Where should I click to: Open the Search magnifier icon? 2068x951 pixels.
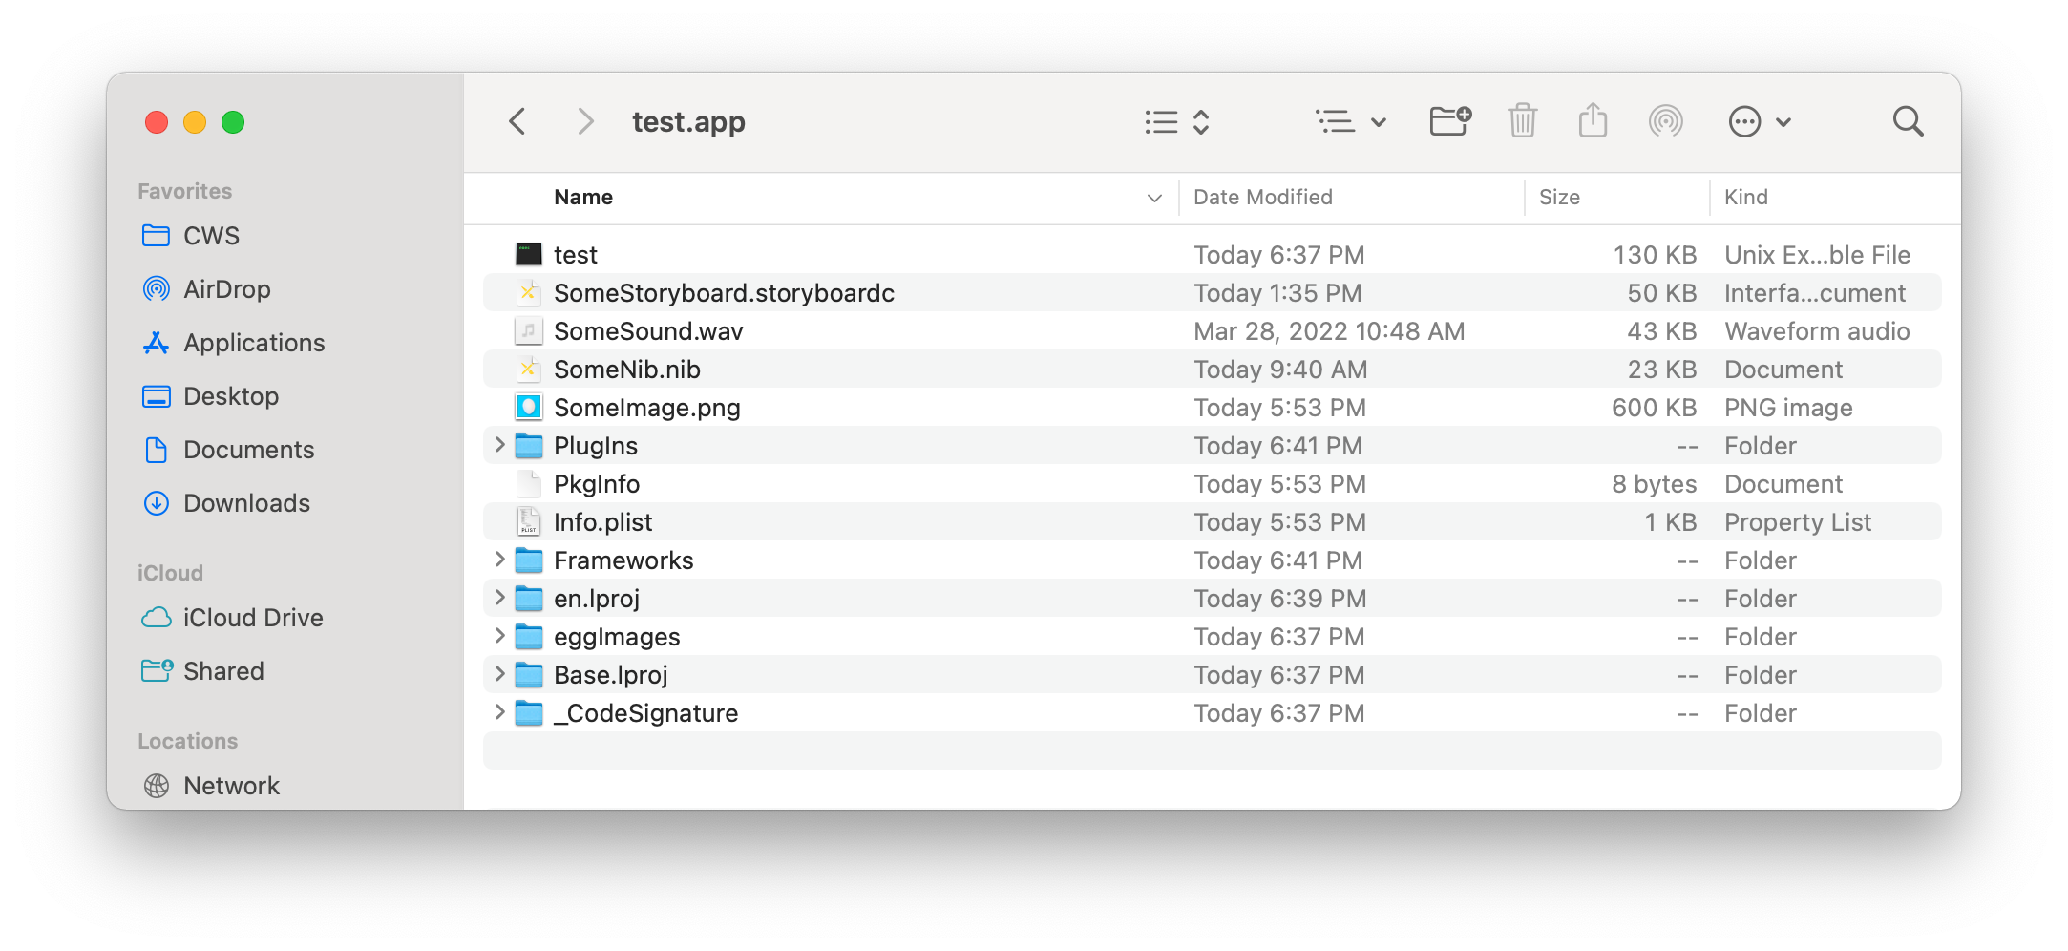coord(1908,121)
